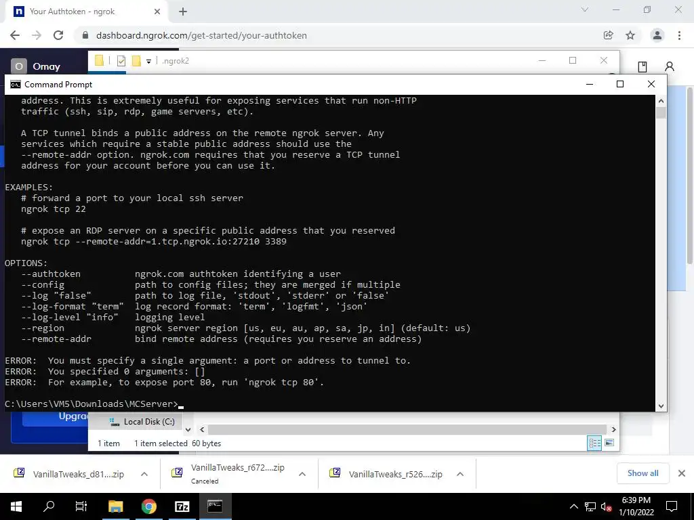
Task: Close the downloads bar
Action: 682,473
